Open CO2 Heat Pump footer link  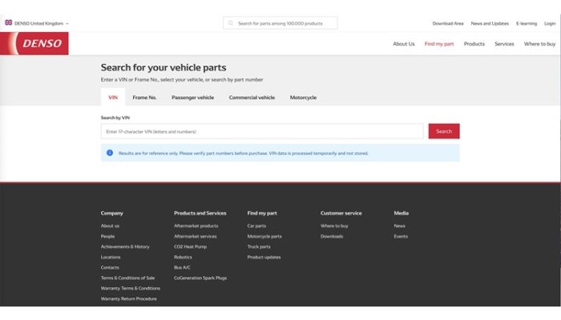[x=191, y=246]
